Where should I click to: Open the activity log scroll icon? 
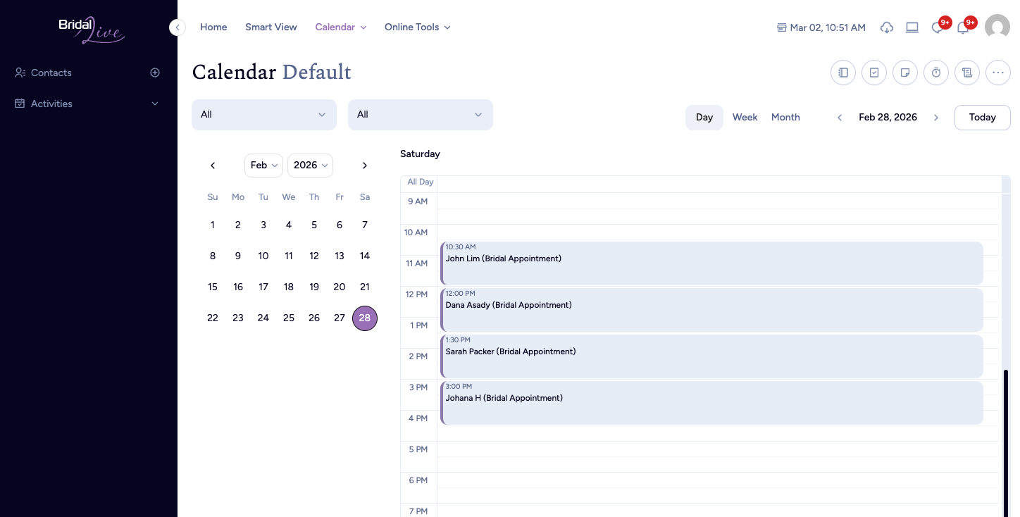tap(967, 73)
